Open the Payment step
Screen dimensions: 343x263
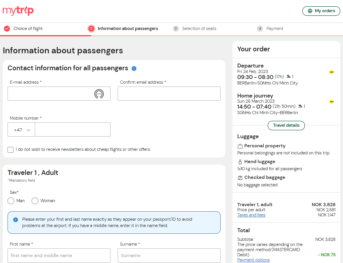270,29
